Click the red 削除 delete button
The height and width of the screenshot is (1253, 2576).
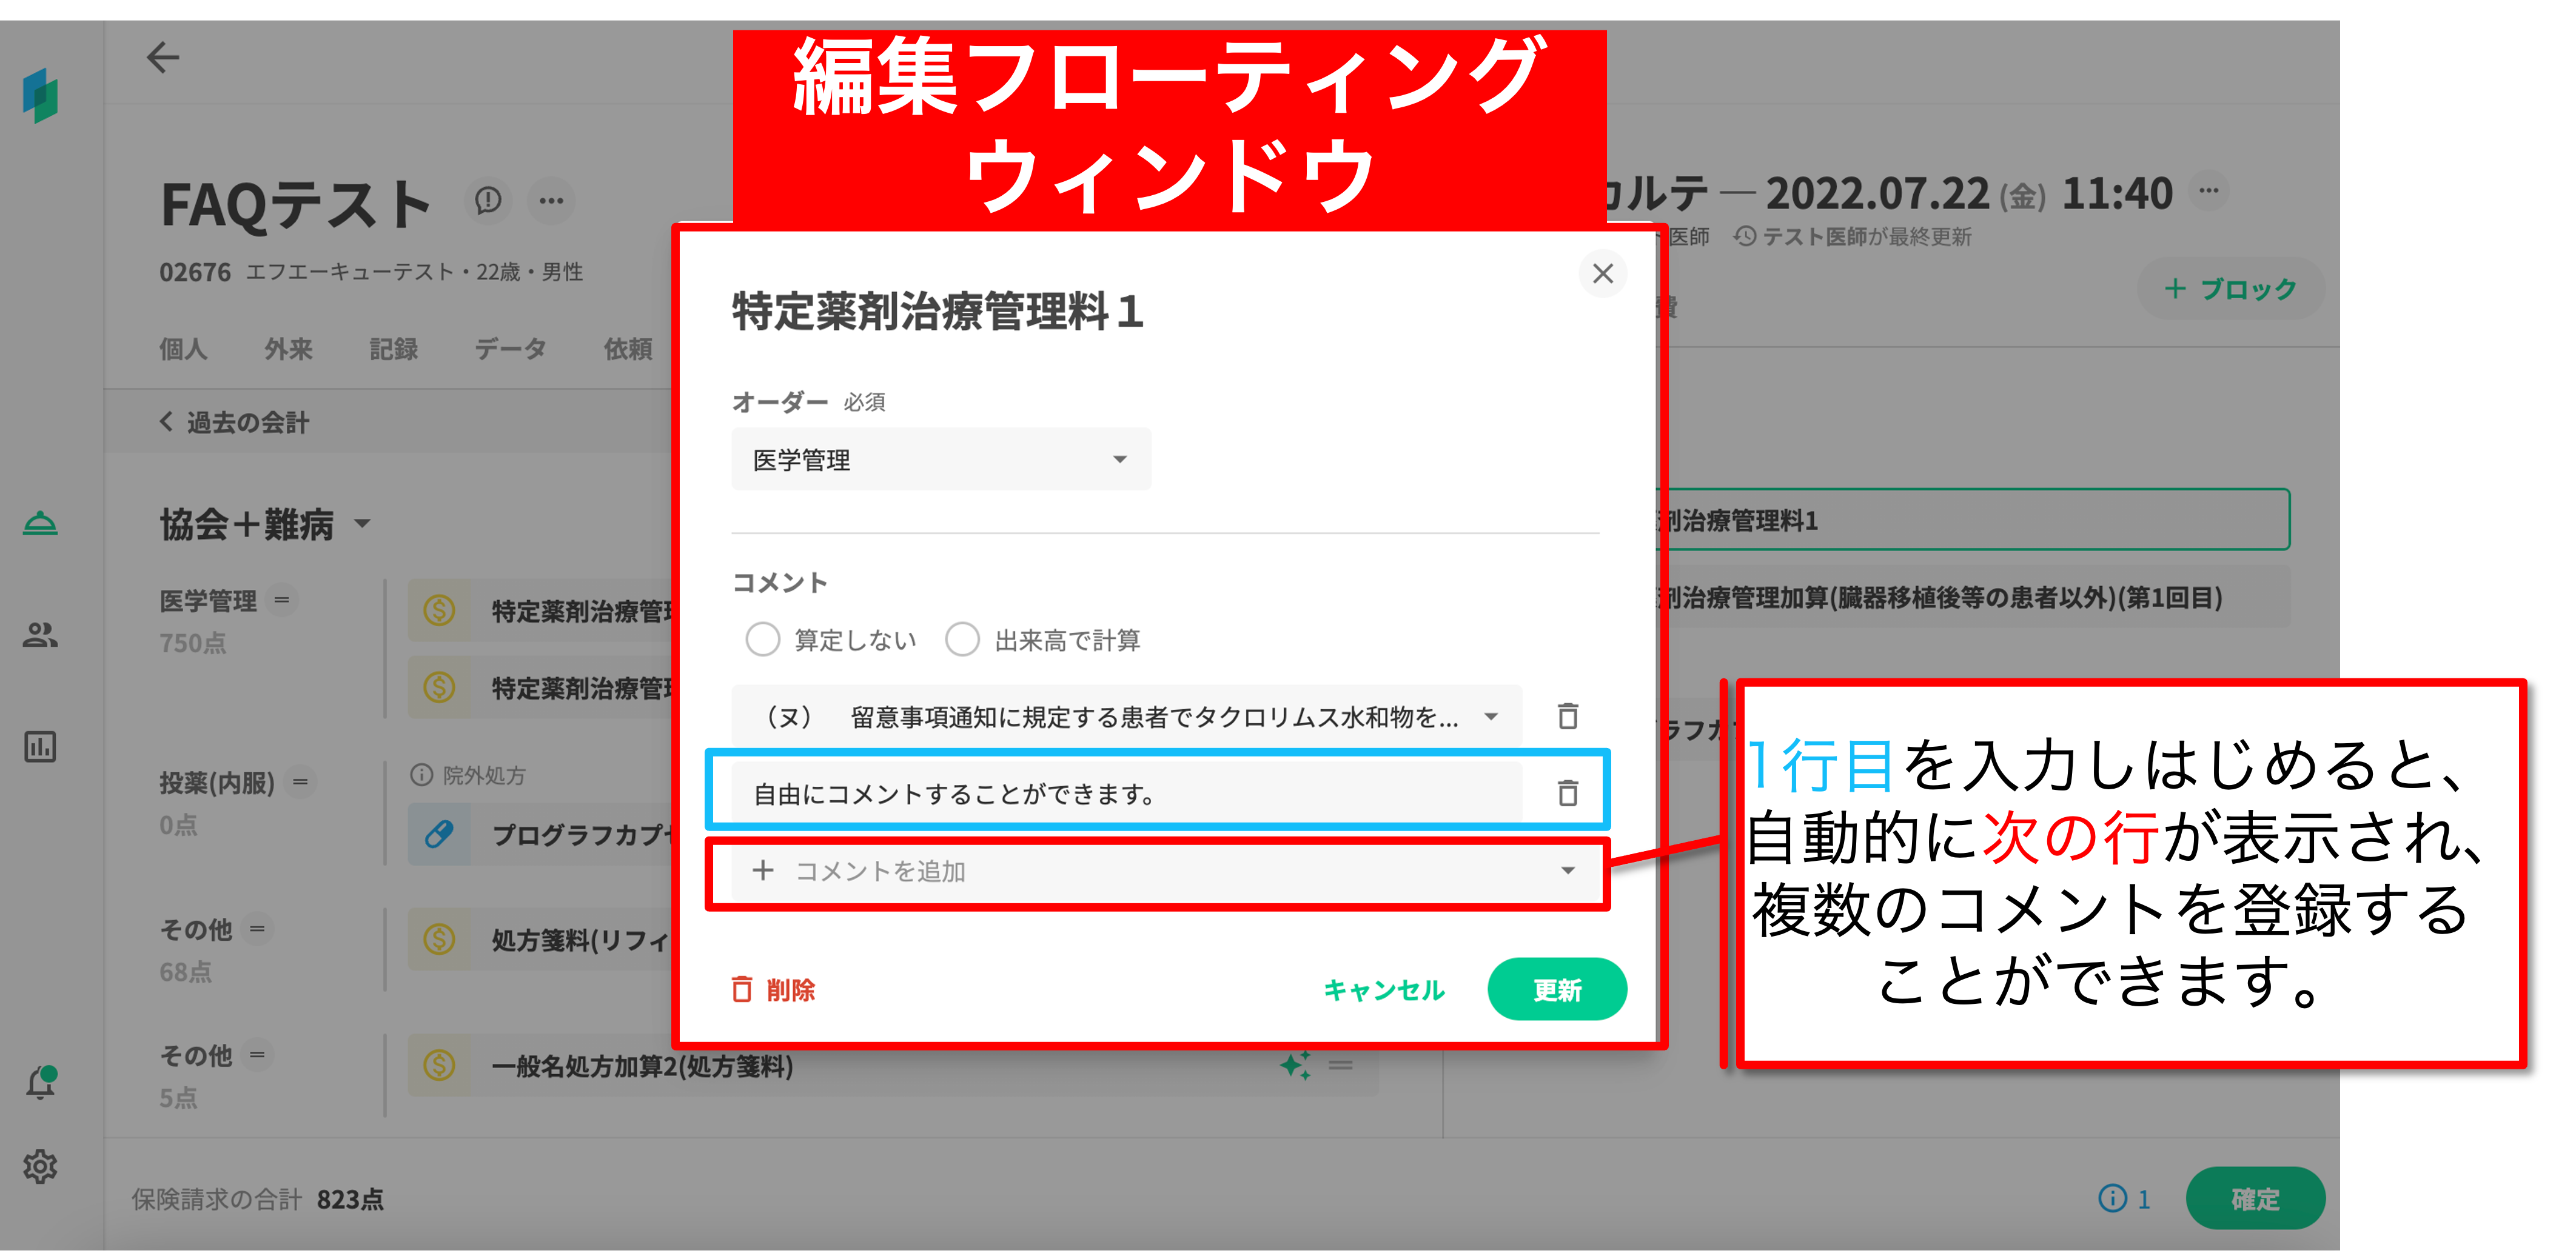pyautogui.click(x=774, y=990)
